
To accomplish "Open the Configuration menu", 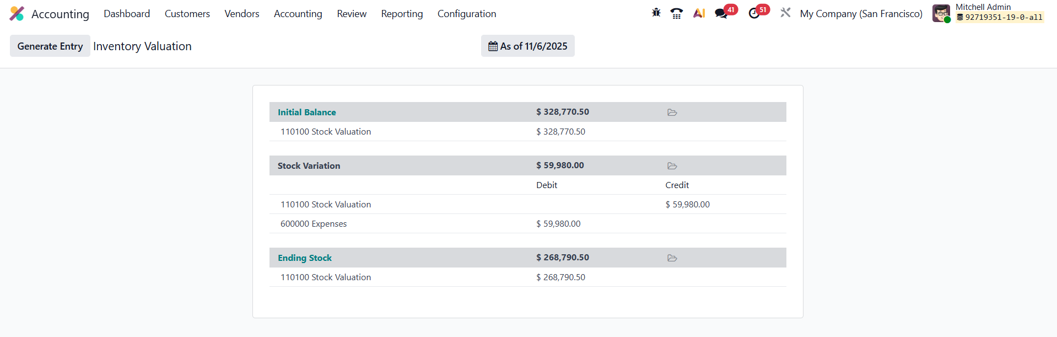I will 466,14.
